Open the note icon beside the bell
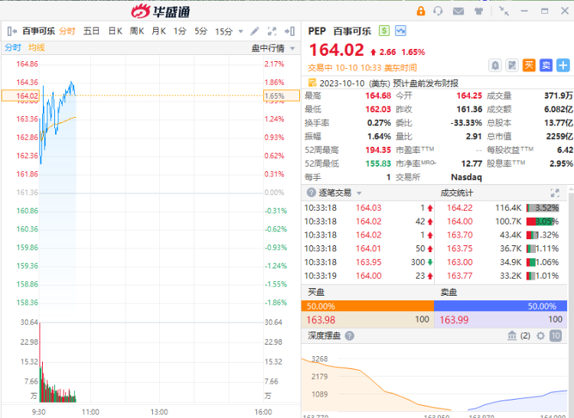 [x=512, y=65]
